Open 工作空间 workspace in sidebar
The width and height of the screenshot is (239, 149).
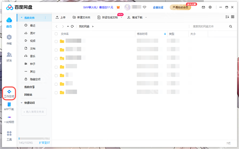[9, 93]
